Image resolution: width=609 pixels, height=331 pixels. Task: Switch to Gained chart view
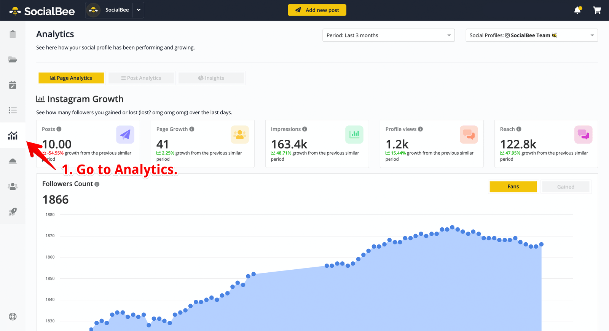(x=566, y=187)
